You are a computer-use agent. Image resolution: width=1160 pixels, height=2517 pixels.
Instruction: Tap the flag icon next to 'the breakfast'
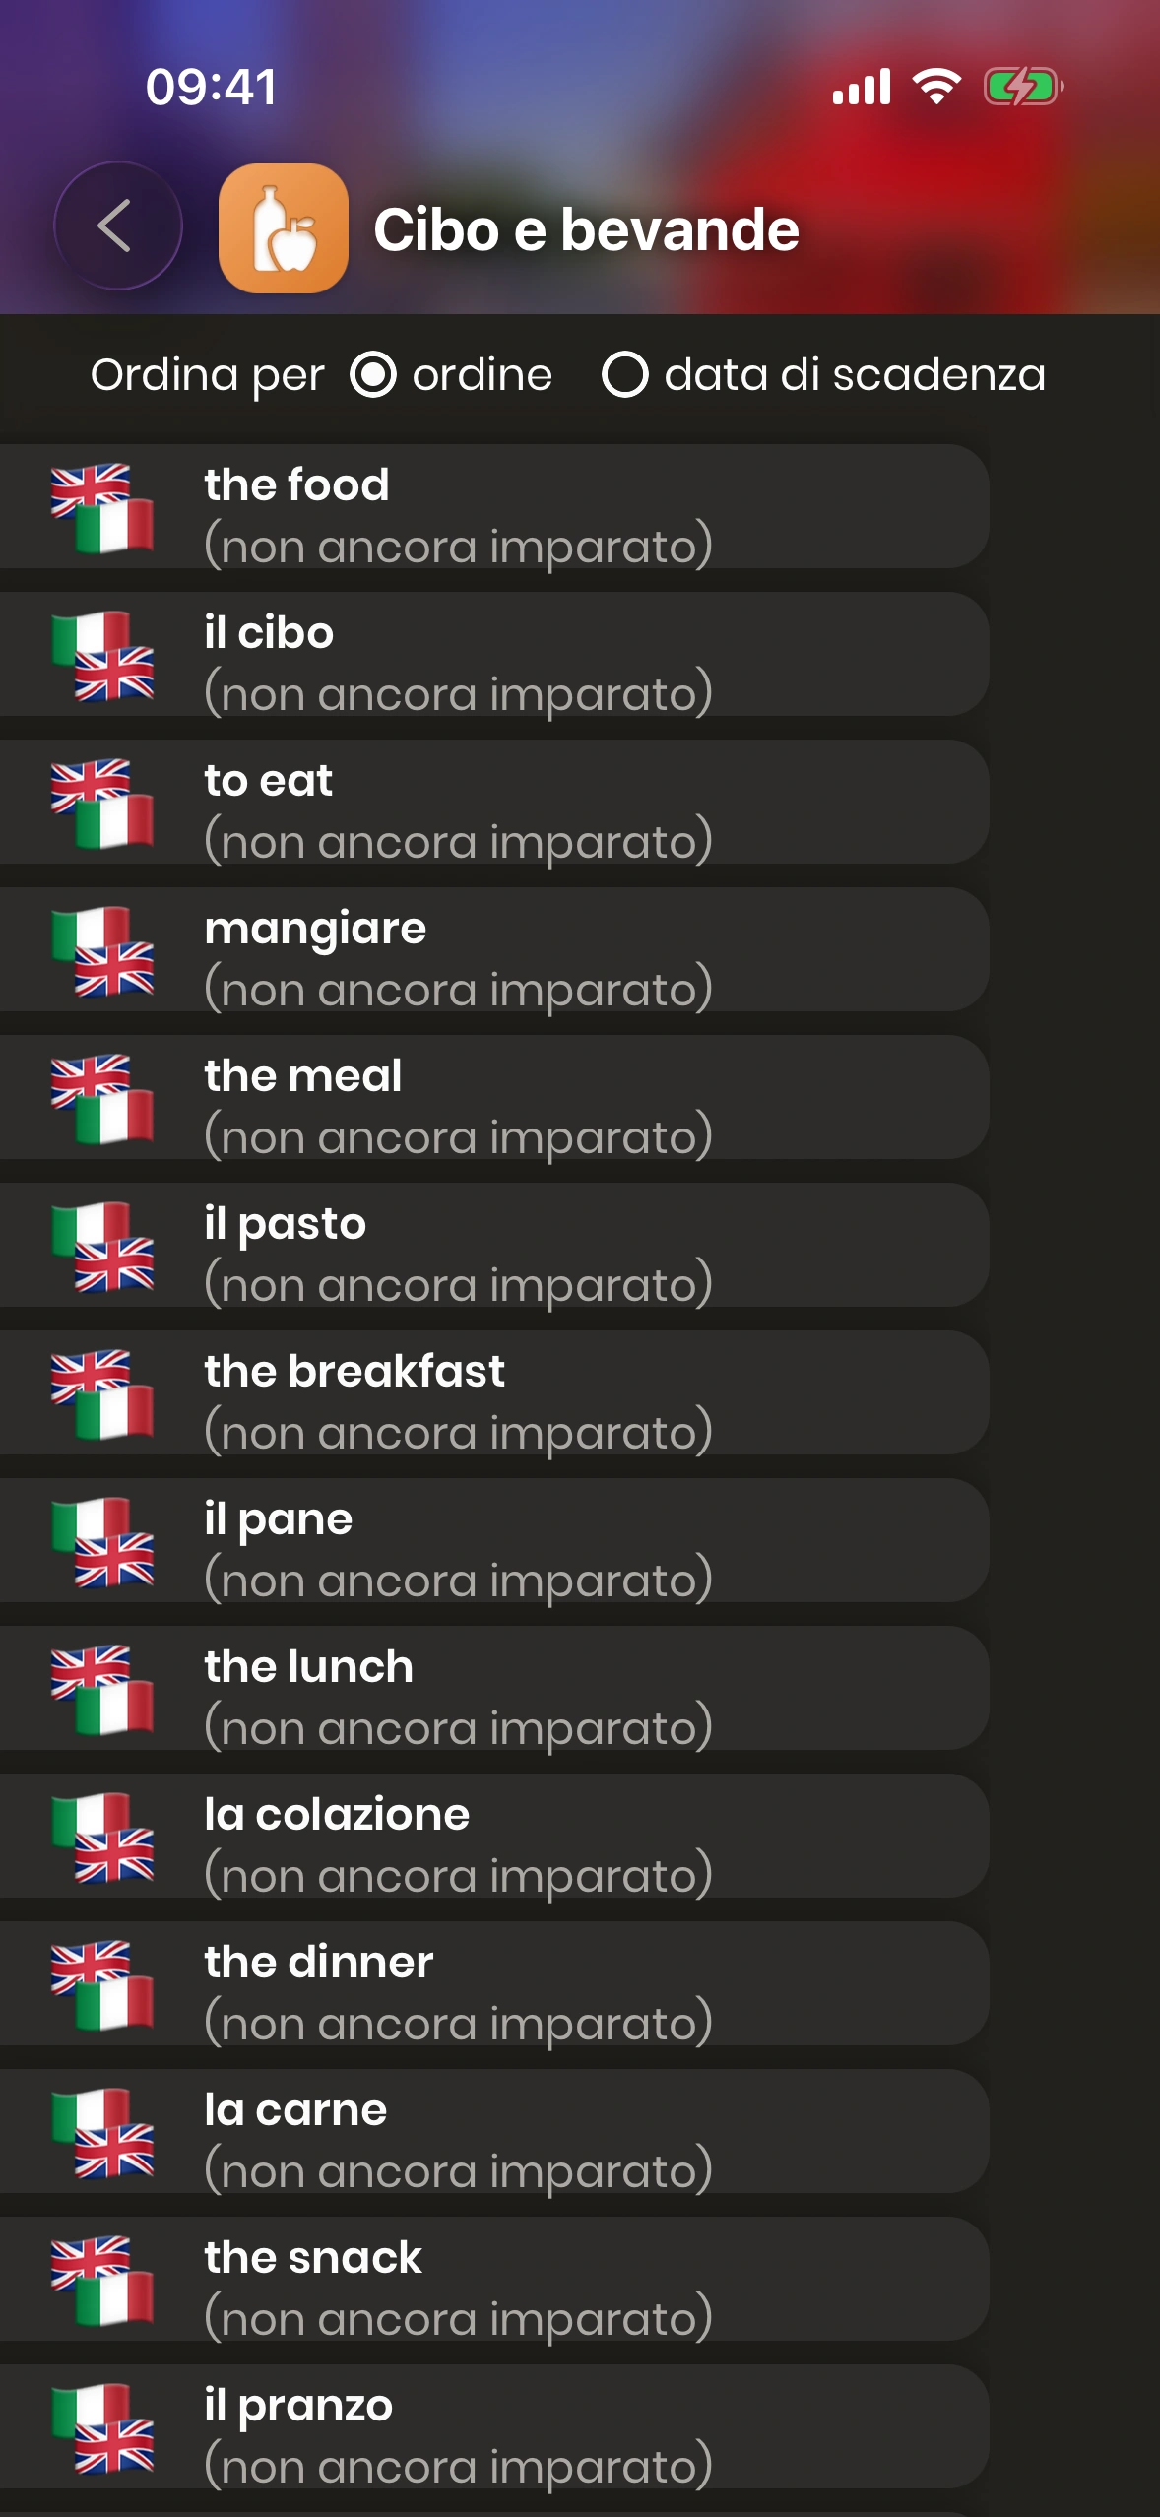tap(102, 1394)
